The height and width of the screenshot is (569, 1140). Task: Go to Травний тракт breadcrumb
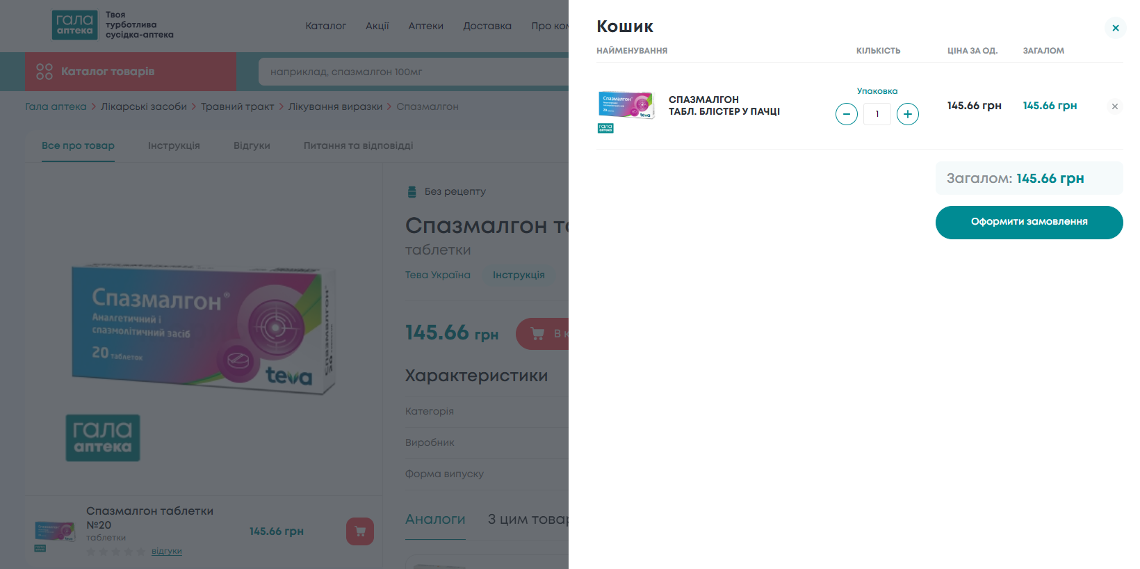[x=237, y=106]
